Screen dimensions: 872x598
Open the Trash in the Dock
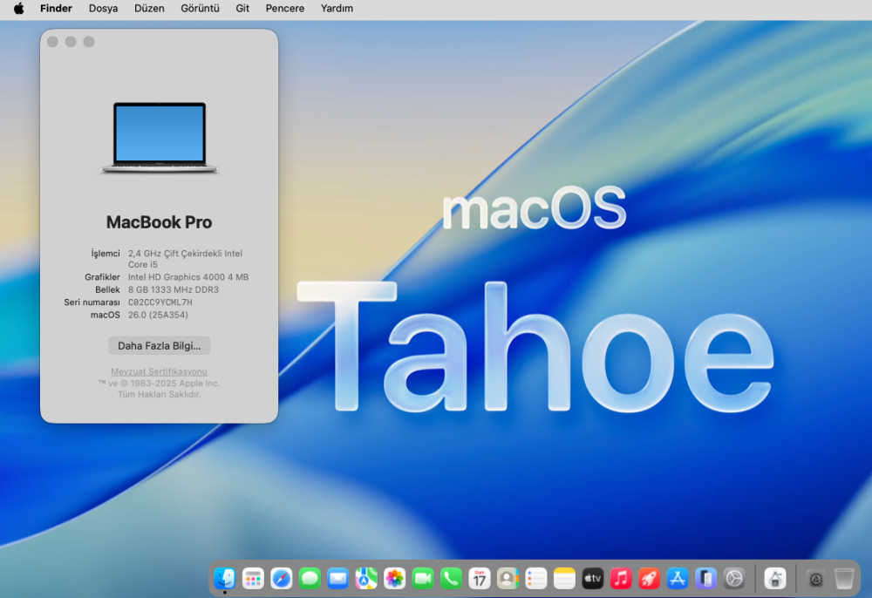click(x=844, y=579)
